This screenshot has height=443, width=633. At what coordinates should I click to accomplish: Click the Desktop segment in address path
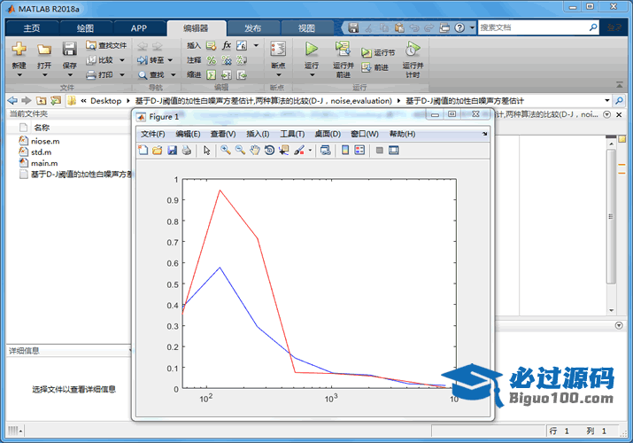tap(105, 100)
